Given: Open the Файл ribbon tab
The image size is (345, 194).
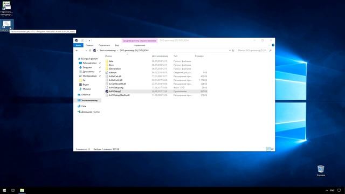Looking at the screenshot, I should pyautogui.click(x=78, y=45).
